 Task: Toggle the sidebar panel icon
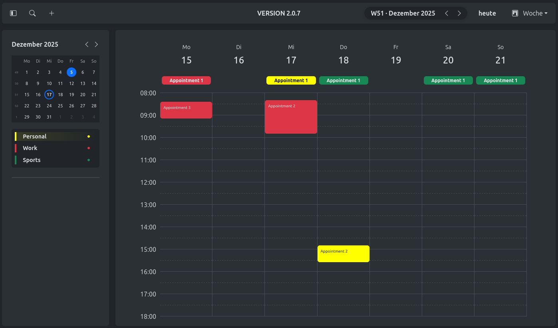13,13
